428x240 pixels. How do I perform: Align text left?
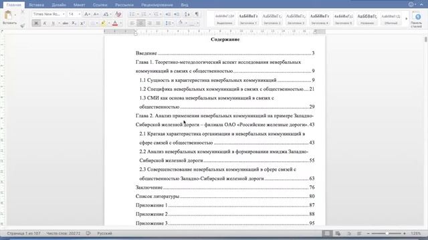pyautogui.click(x=132, y=23)
